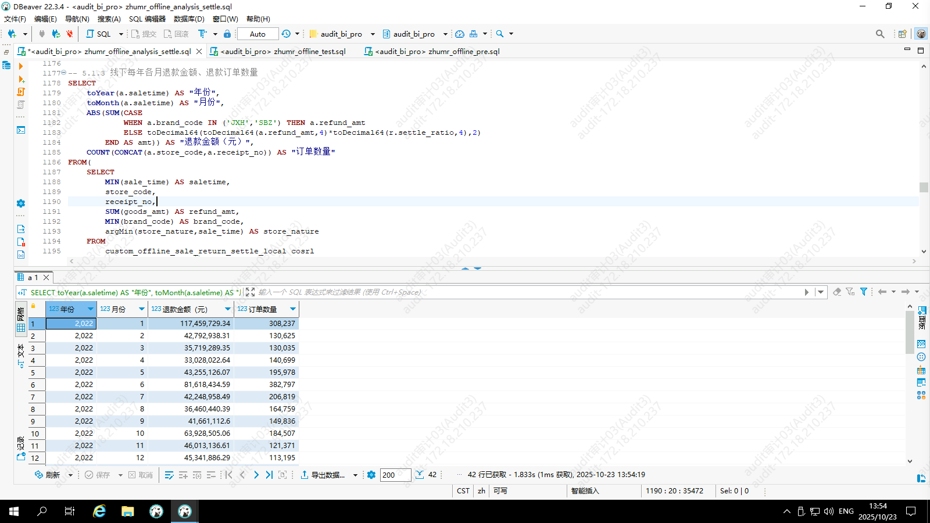Switch results to 文本 text view
This screenshot has height=523, width=930.
[x=21, y=356]
